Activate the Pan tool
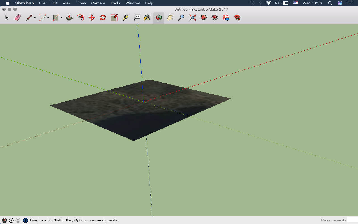 click(x=170, y=17)
